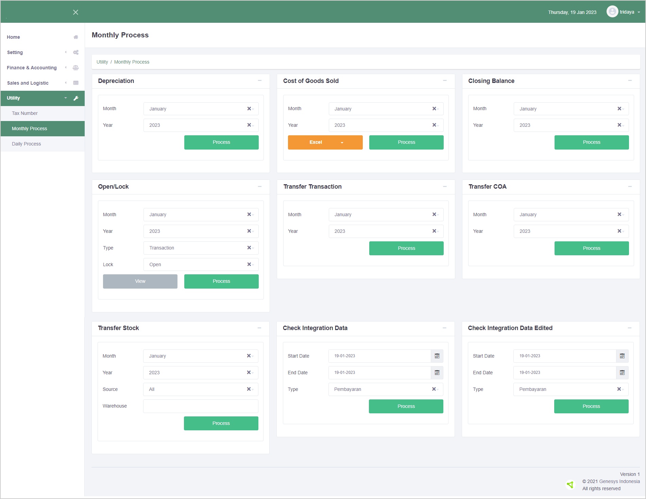The image size is (646, 499).
Task: Open calendar for Check Integration Data Edited Start Date
Action: [x=622, y=356]
